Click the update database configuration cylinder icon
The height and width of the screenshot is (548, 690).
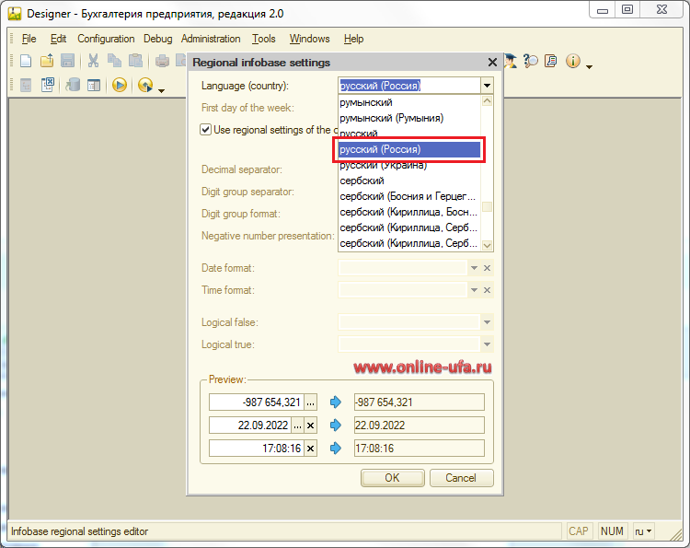[x=73, y=85]
